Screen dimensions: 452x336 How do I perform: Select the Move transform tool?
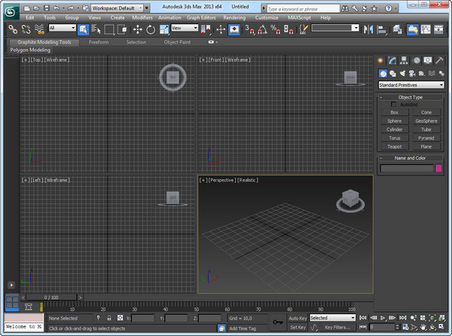[x=137, y=29]
